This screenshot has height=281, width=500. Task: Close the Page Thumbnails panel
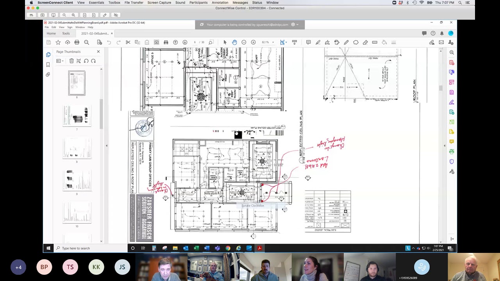coord(98,52)
